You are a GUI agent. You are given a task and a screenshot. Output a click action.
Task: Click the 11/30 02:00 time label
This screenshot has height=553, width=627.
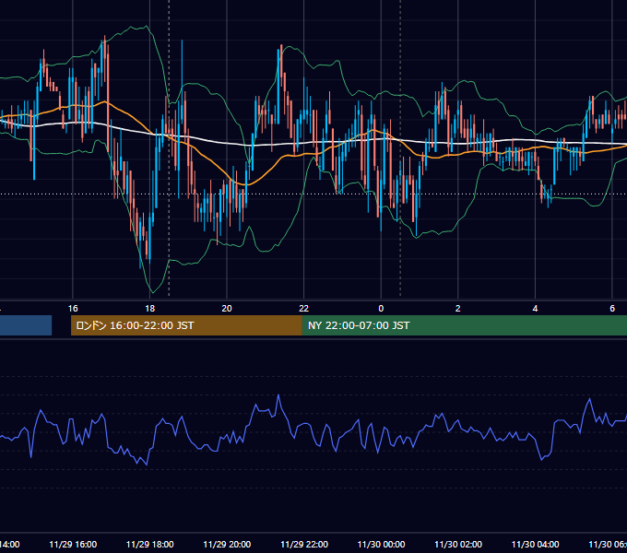tap(458, 544)
